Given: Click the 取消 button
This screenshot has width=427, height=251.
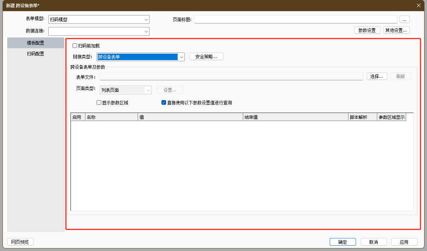Looking at the screenshot, I should click(x=373, y=242).
